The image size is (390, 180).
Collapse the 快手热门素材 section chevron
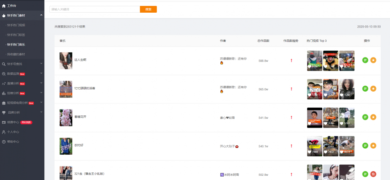click(41, 15)
